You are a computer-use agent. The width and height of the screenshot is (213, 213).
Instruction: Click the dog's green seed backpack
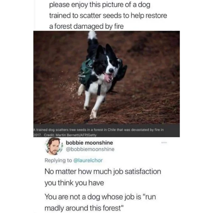[86, 72]
